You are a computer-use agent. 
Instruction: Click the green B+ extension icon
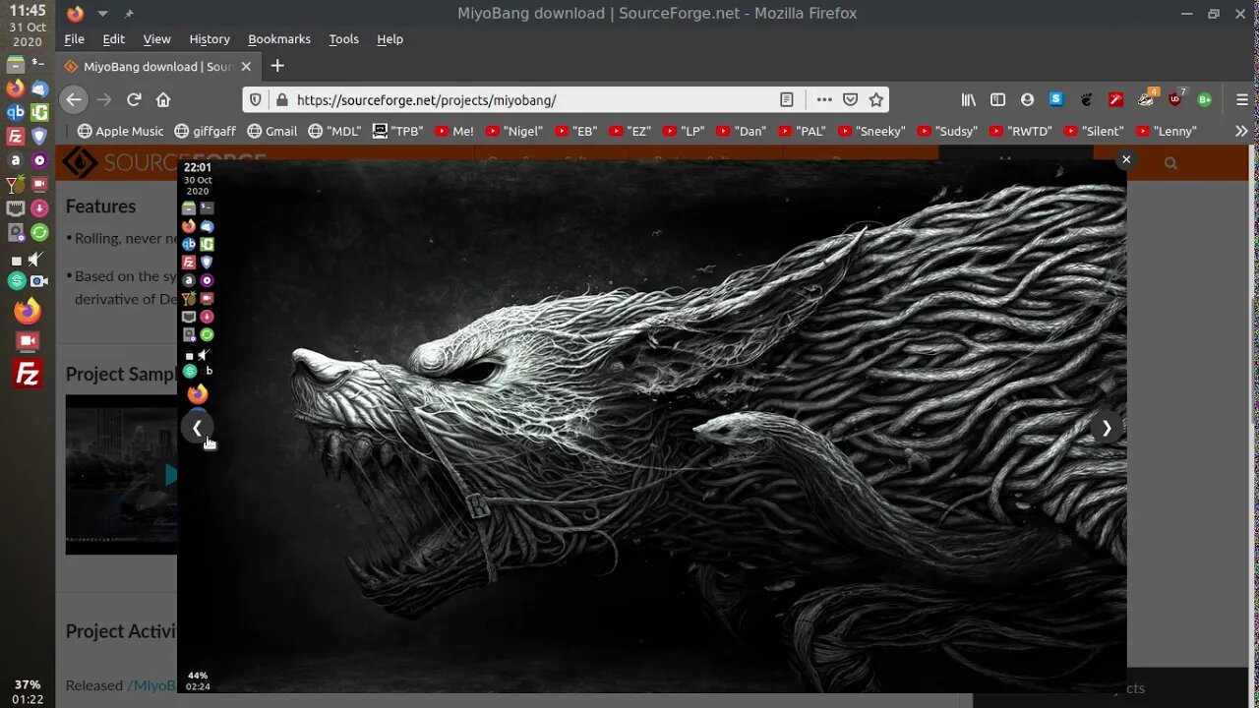coord(1204,99)
